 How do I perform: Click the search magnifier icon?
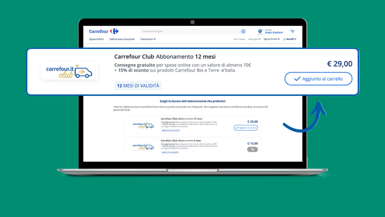[x=243, y=31]
